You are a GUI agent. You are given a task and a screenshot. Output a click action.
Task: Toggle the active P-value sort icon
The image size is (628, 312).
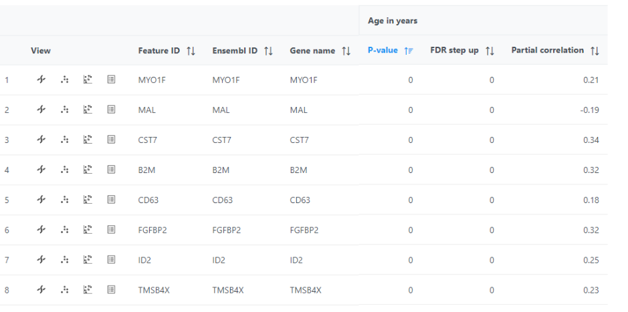tap(409, 50)
